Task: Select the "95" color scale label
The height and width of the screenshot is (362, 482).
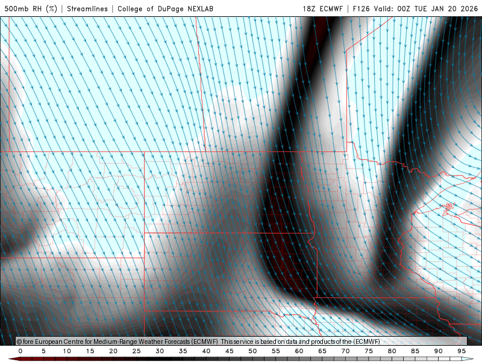Action: (462, 351)
